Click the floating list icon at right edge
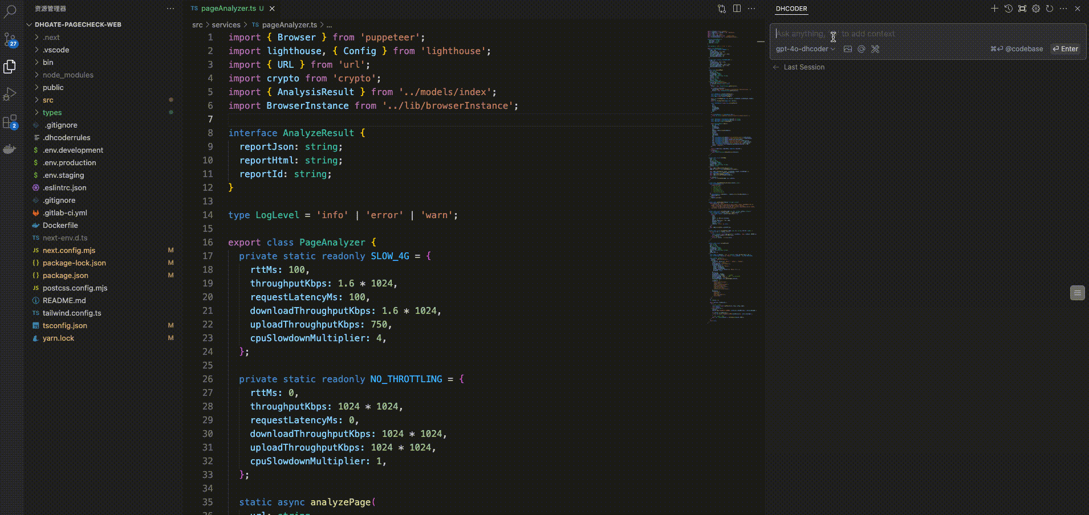Image resolution: width=1089 pixels, height=515 pixels. (1077, 293)
